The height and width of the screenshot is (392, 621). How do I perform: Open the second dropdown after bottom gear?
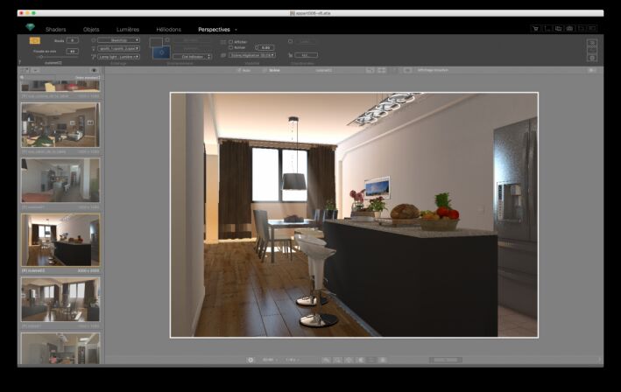pos(292,360)
